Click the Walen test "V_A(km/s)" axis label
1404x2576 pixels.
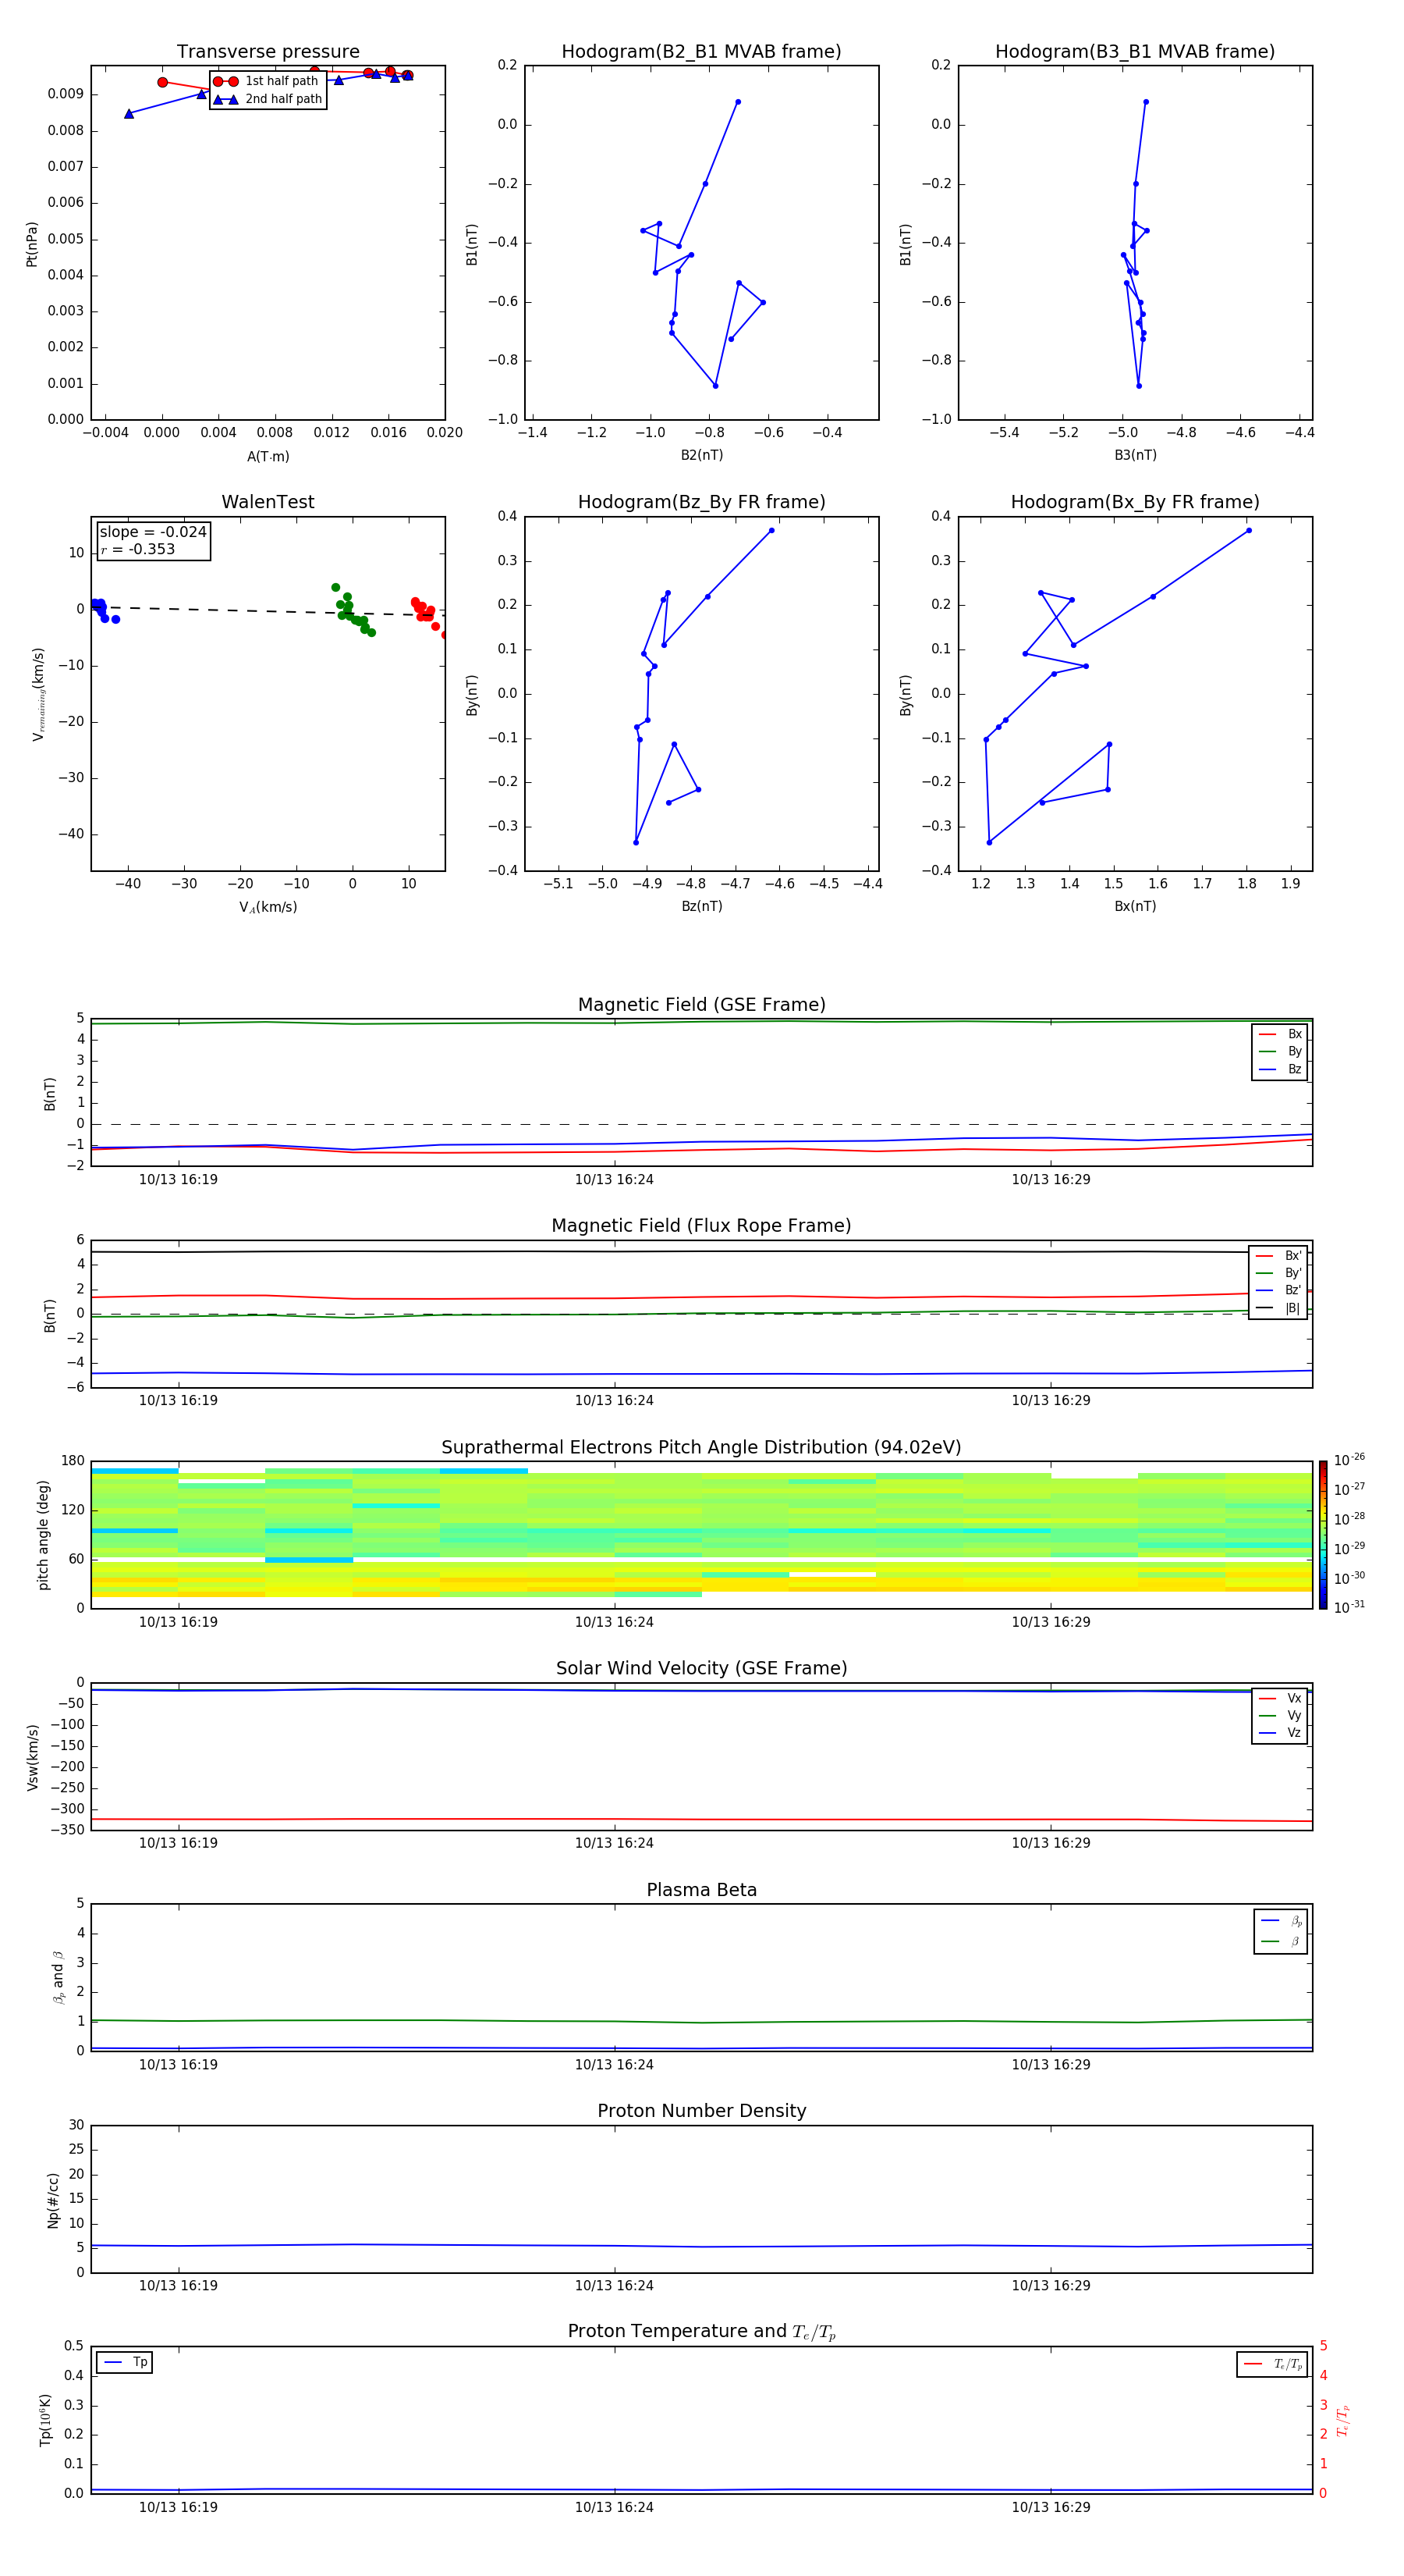268,907
